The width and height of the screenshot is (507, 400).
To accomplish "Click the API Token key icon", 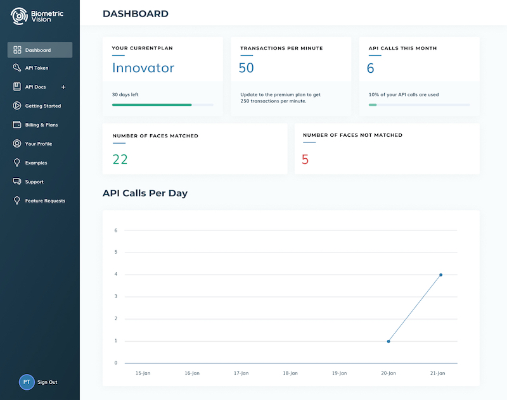I will pyautogui.click(x=17, y=68).
